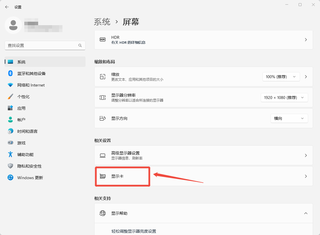Click the back arrow in the title bar
The height and width of the screenshot is (235, 320).
coord(7,7)
